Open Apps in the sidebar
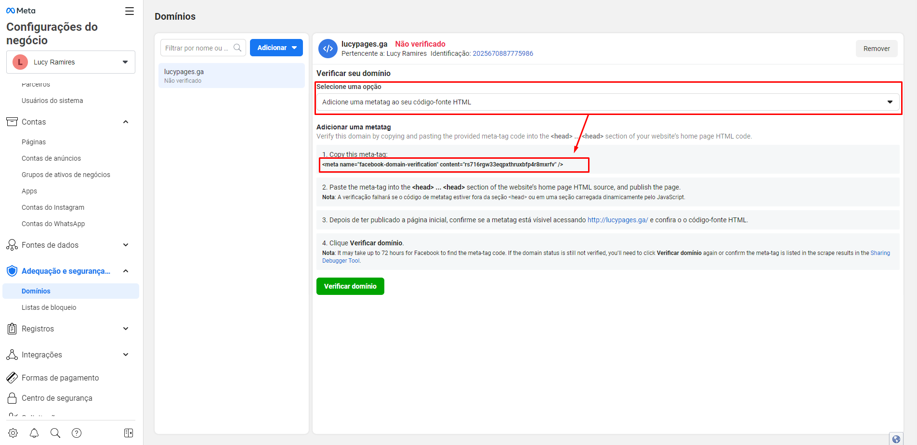The width and height of the screenshot is (917, 445). pos(29,191)
